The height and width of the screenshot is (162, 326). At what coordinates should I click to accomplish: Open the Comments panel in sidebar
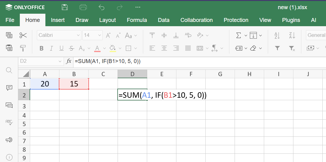tap(9, 88)
